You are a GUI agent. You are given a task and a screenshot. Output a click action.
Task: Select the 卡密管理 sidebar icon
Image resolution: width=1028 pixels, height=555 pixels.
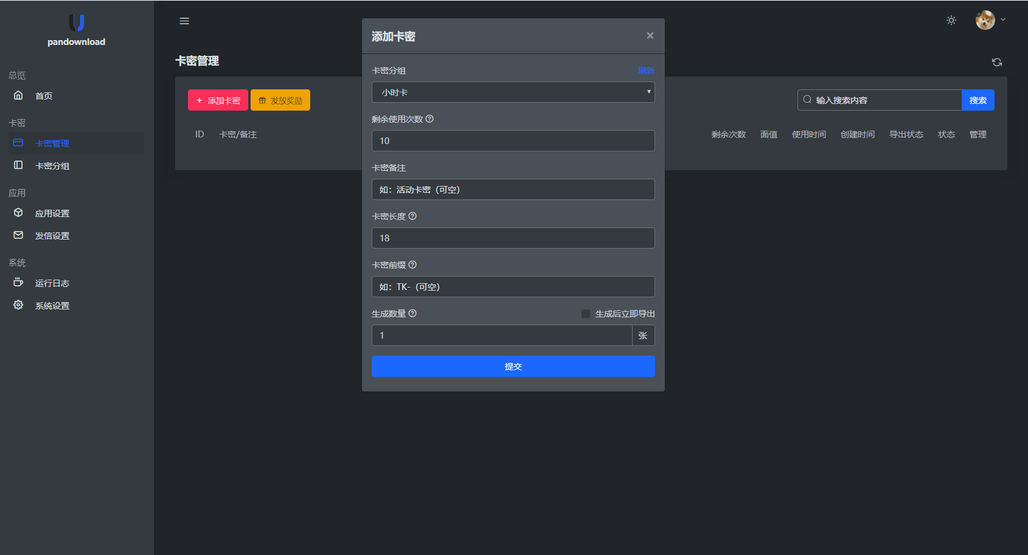pyautogui.click(x=18, y=143)
